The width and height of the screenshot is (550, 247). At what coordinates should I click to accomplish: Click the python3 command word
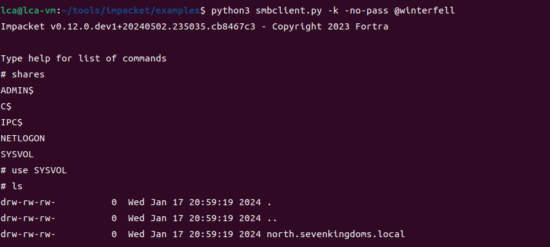[230, 12]
